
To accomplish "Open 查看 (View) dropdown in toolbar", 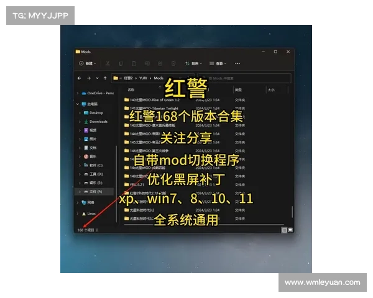I will coord(218,63).
